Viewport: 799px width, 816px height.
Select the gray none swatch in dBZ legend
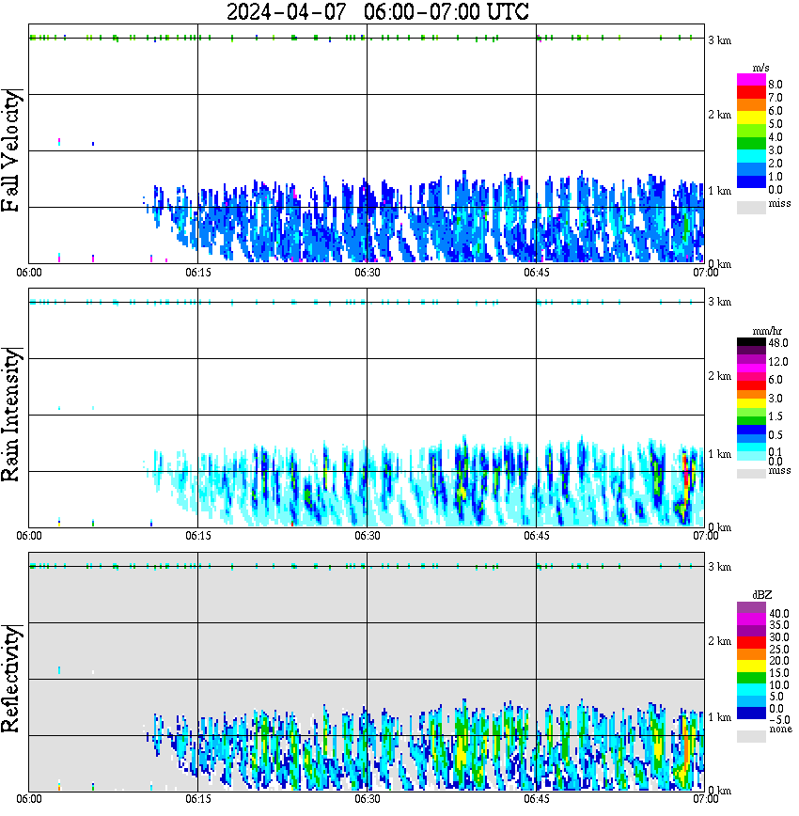[751, 737]
